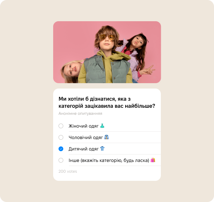Select the Жіночий одяг radio button

point(61,126)
